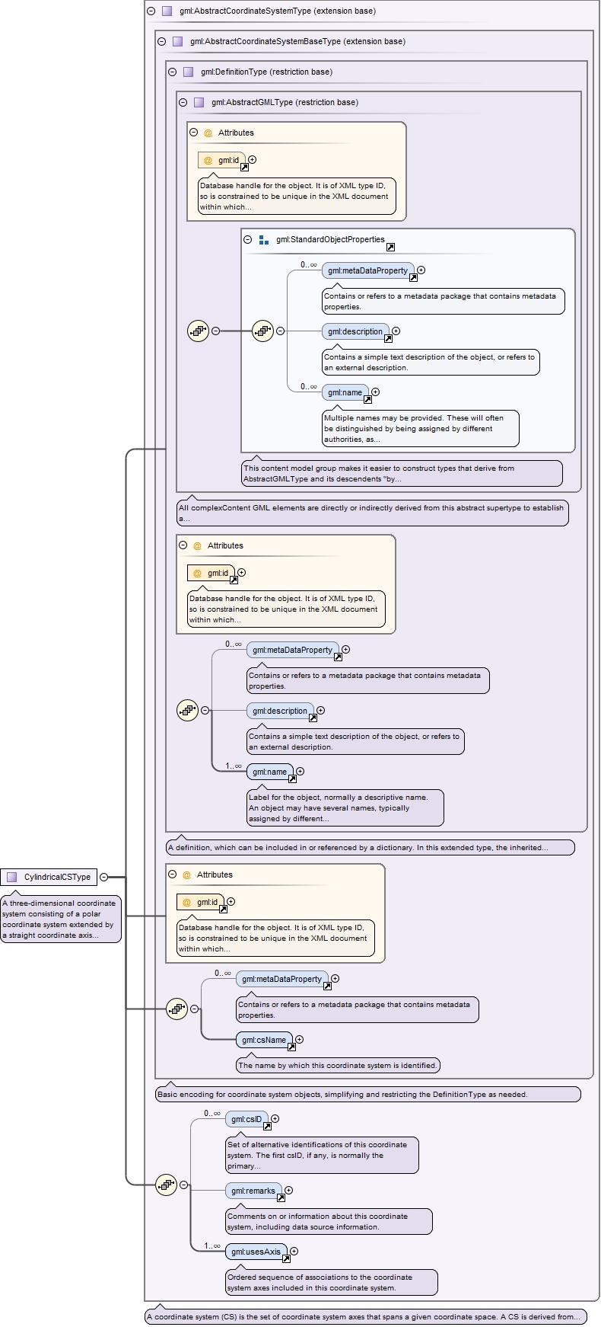Expand the gml:csID element
The image size is (601, 1327).
click(x=275, y=1118)
